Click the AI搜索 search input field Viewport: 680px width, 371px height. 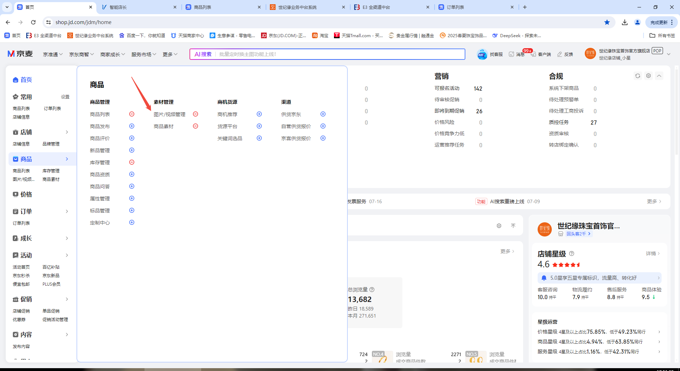pyautogui.click(x=340, y=54)
